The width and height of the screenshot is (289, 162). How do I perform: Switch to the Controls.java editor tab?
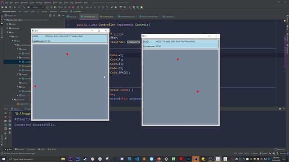click(x=107, y=17)
